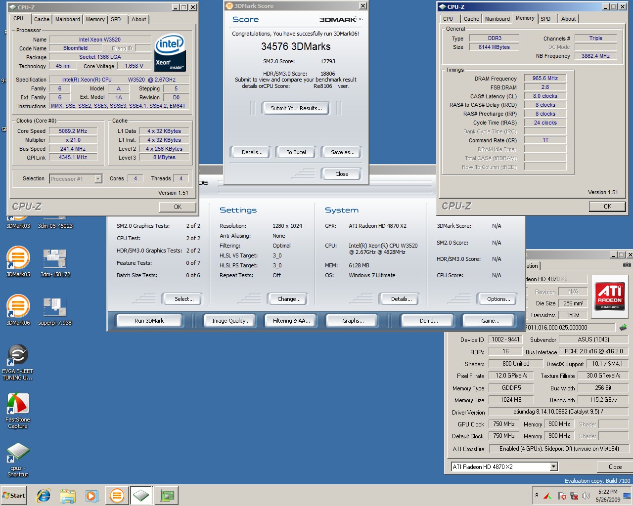This screenshot has width=633, height=506.
Task: Switch to CPU-Z taskbar button
Action: pos(141,496)
